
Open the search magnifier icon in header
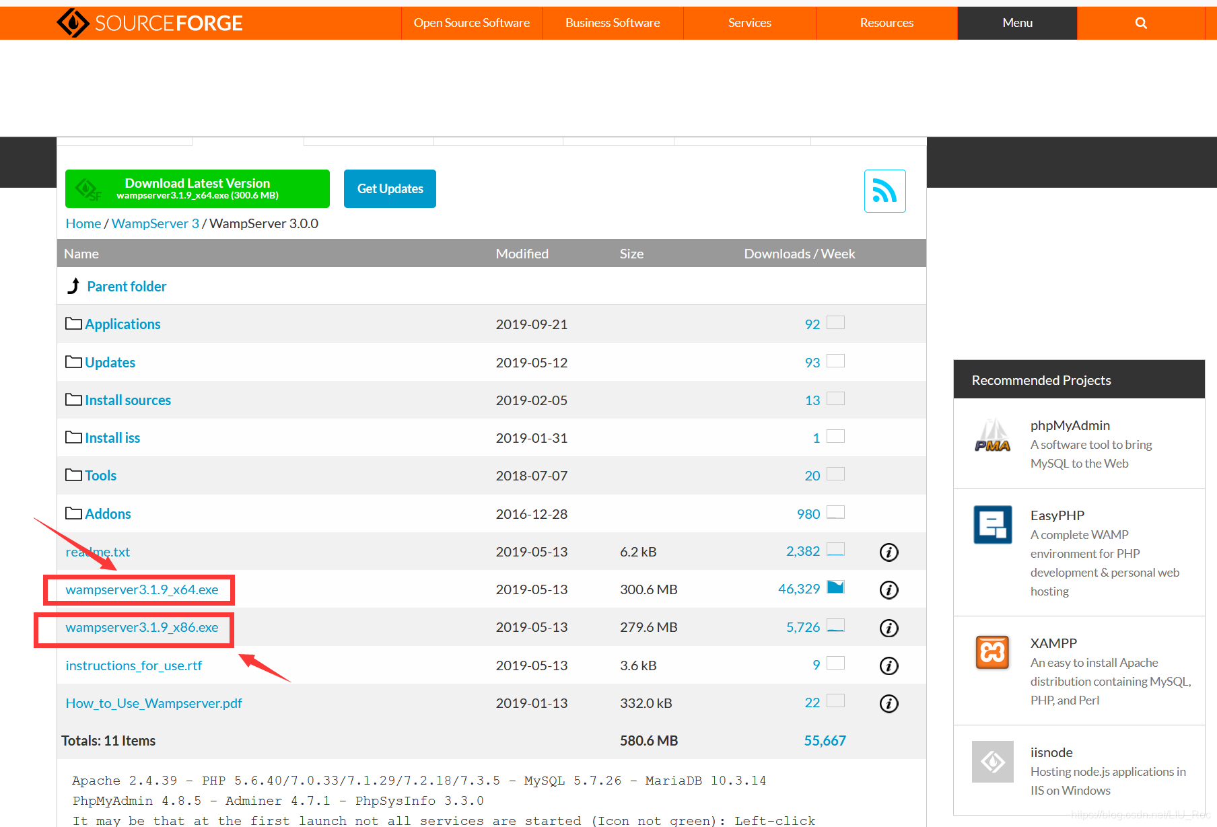click(1141, 23)
